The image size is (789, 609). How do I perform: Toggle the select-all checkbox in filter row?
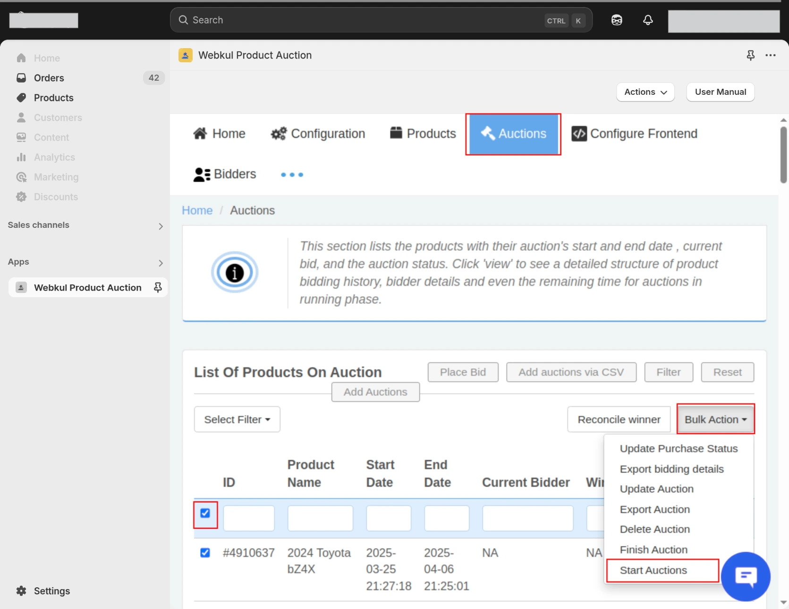[x=205, y=513]
